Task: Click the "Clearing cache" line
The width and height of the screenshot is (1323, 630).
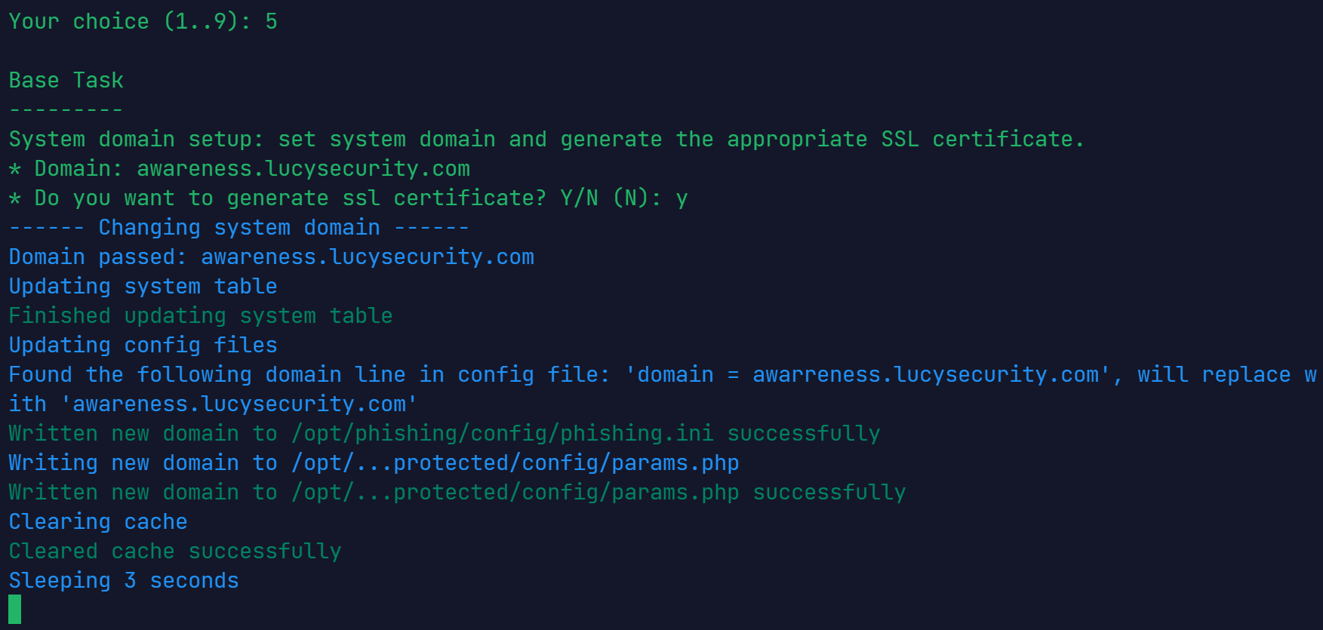Action: coord(98,522)
